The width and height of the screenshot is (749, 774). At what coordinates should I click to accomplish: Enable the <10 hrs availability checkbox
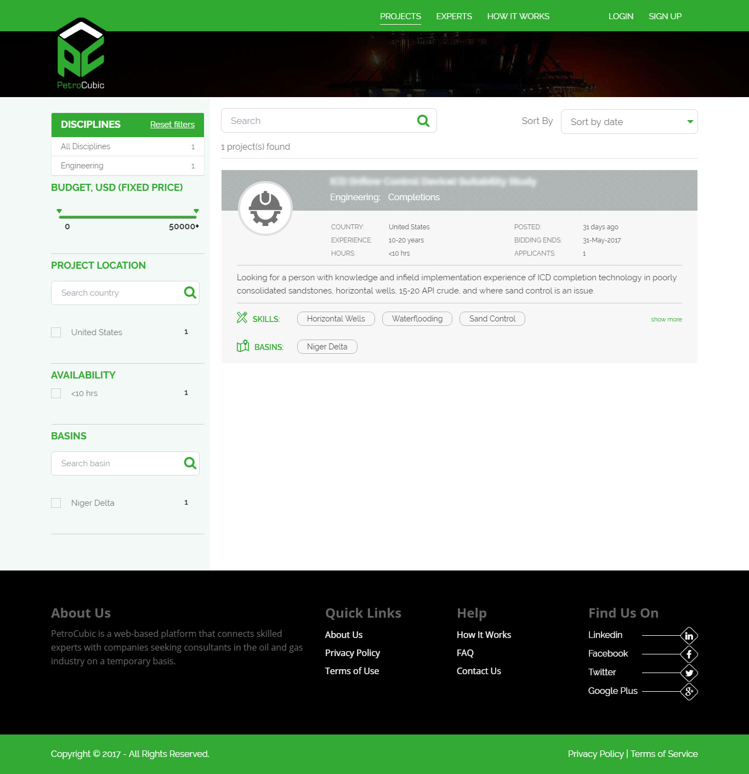coord(55,393)
